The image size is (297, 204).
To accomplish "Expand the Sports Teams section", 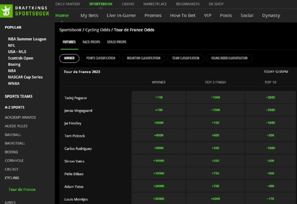I will point(19,96).
